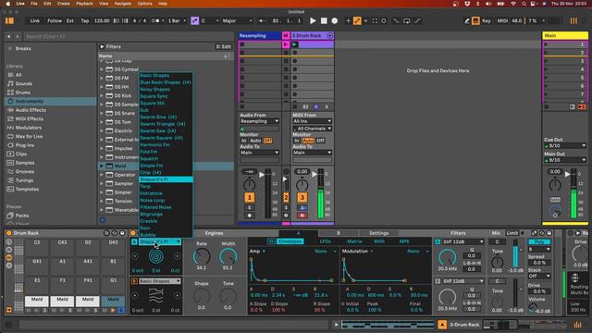Stop playback with the Stop button
The image size is (592, 333).
tap(324, 20)
